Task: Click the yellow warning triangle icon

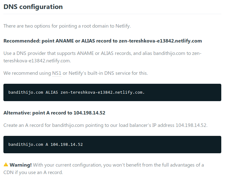Action: (6, 165)
